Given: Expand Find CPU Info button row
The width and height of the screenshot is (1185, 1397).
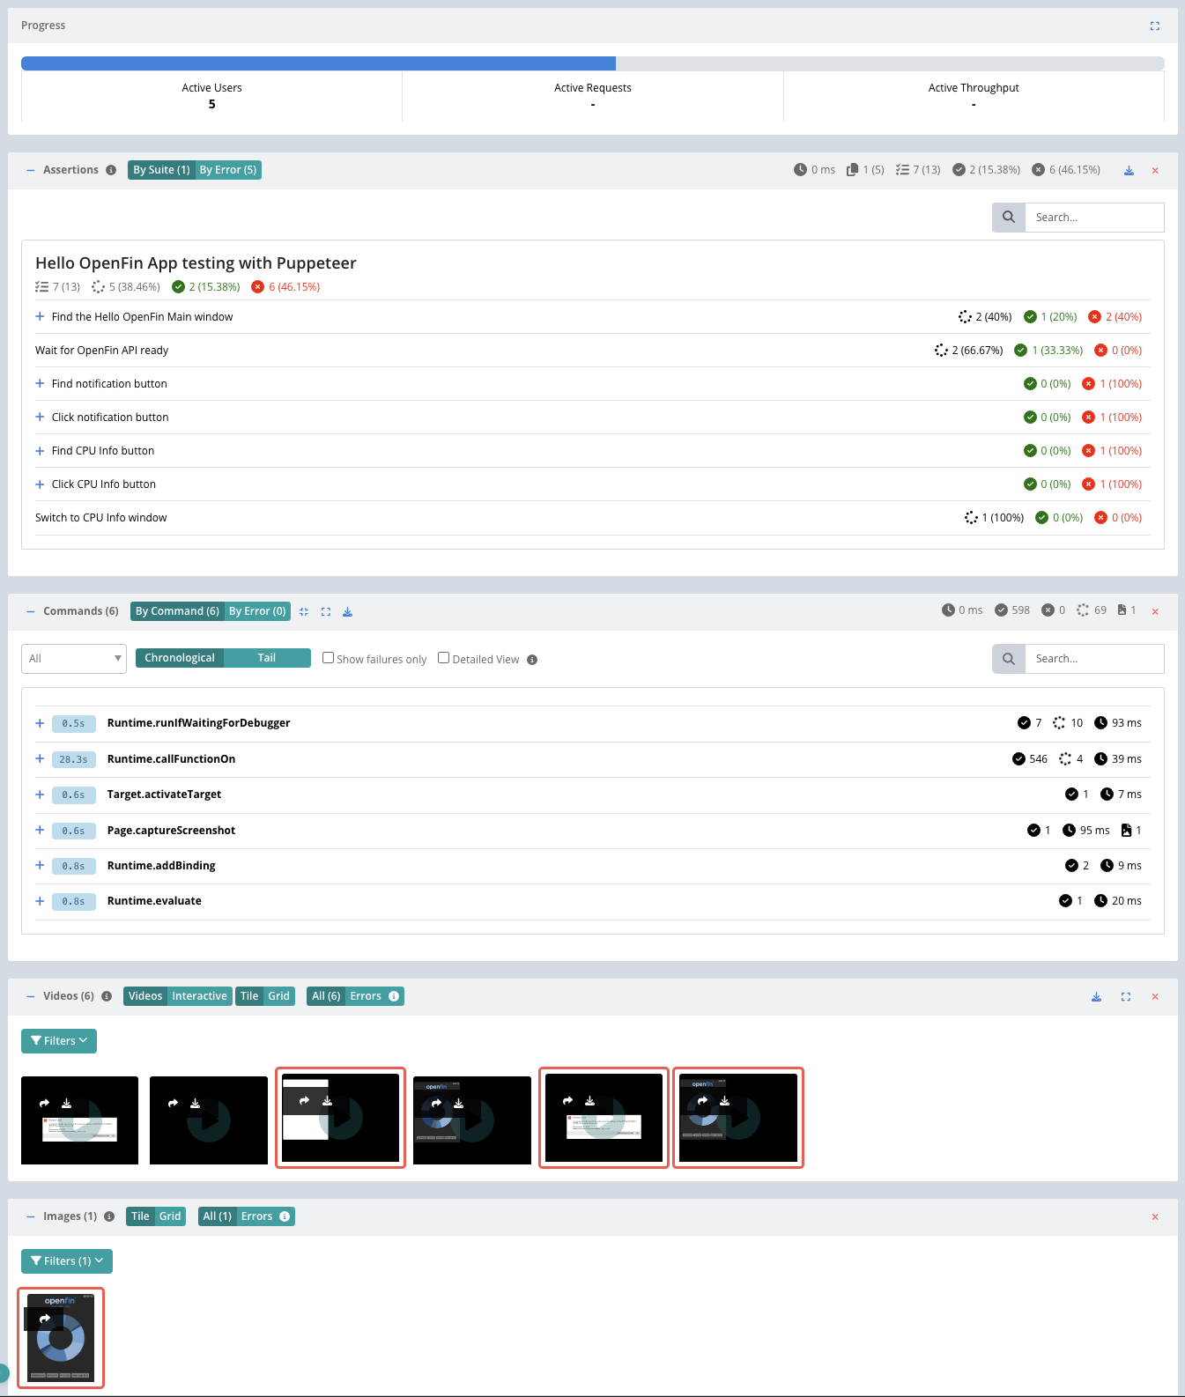Looking at the screenshot, I should tap(40, 450).
